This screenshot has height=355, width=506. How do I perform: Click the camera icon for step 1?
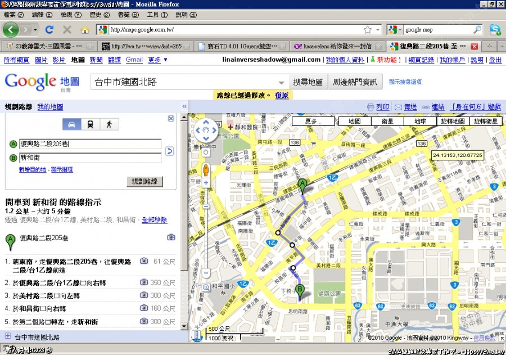pyautogui.click(x=144, y=261)
